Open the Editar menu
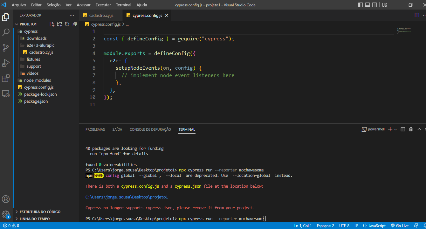Viewport: 426px width, 229px height. point(36,5)
